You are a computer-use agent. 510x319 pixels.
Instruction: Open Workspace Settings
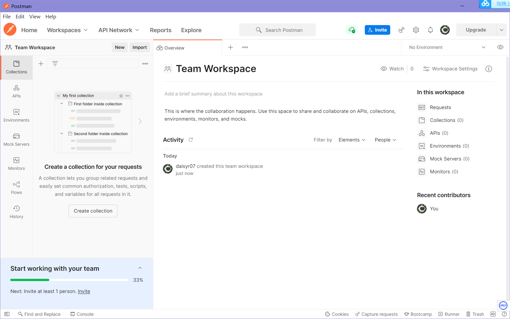450,69
